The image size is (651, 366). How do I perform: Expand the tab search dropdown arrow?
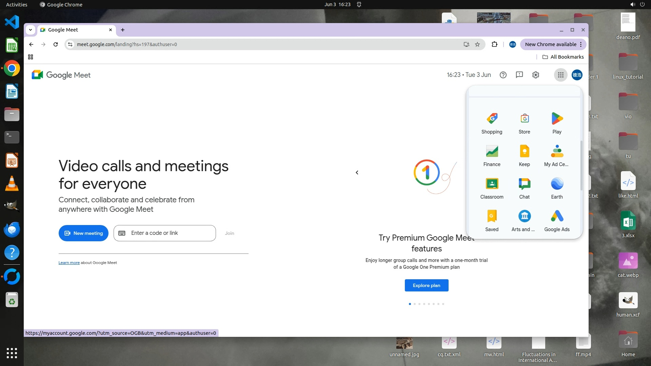(31, 30)
